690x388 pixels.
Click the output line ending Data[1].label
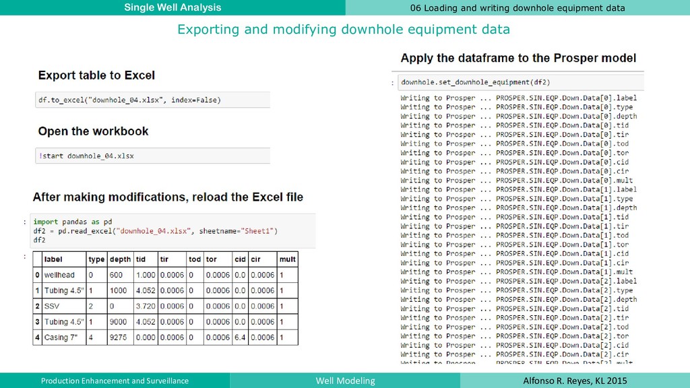tap(518, 189)
